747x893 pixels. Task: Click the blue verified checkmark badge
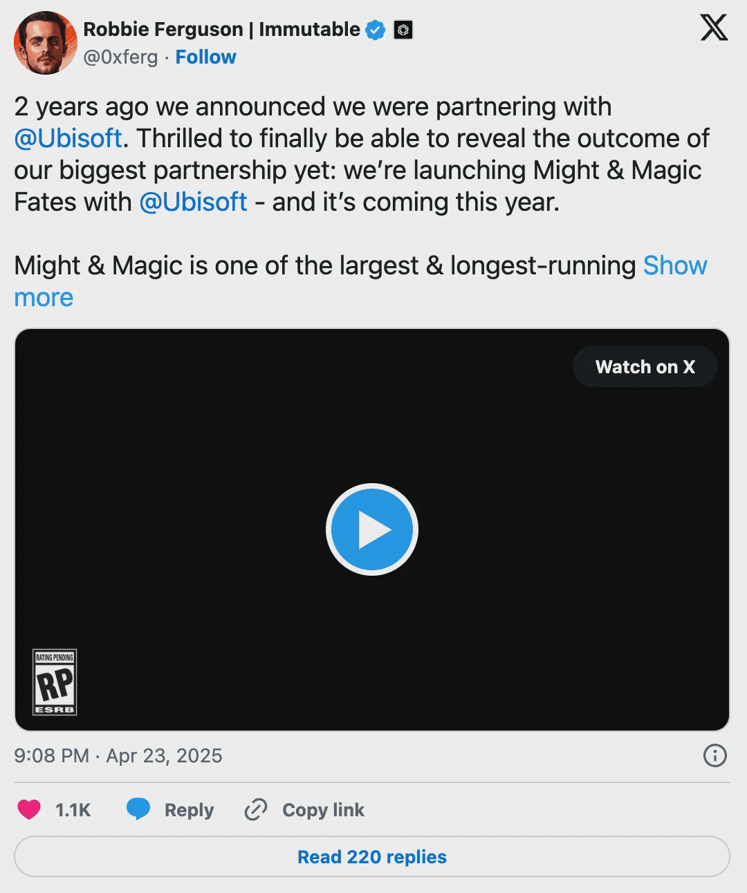click(x=376, y=30)
